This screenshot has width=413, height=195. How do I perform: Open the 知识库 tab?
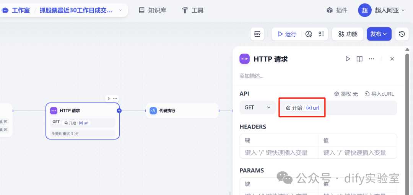(x=153, y=11)
